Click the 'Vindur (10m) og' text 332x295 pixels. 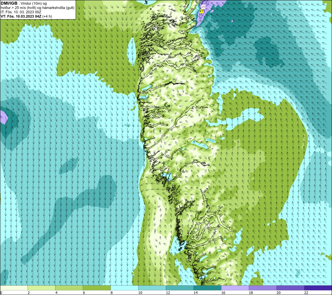click(34, 4)
